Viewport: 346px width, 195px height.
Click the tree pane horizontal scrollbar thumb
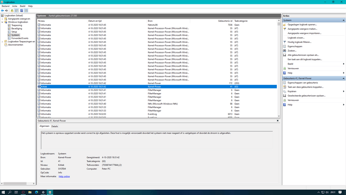(15, 183)
